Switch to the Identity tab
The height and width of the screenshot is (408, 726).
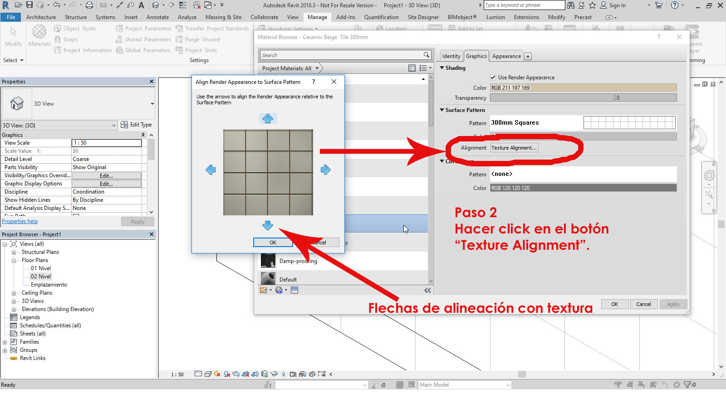(451, 56)
